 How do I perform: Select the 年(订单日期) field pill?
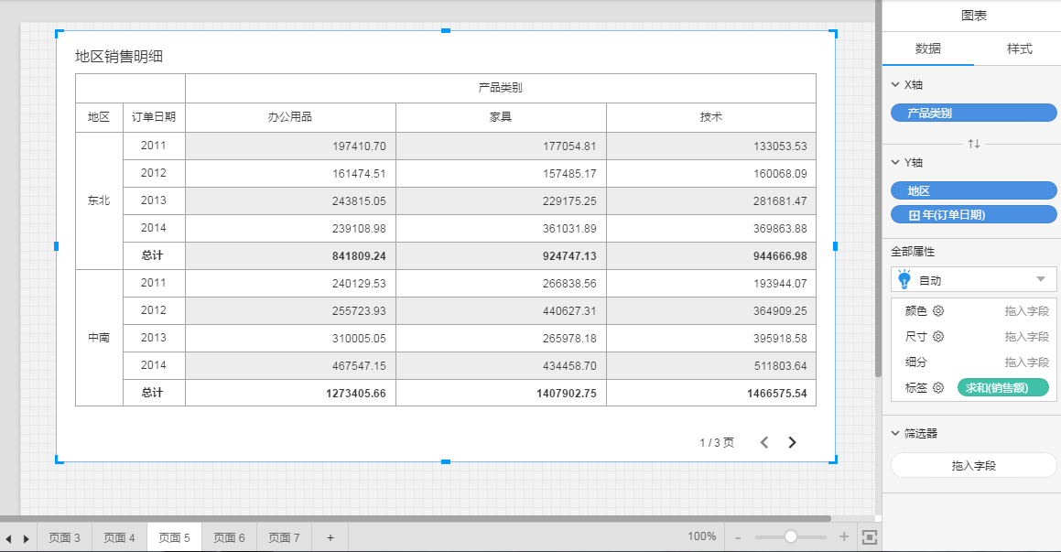click(x=973, y=215)
